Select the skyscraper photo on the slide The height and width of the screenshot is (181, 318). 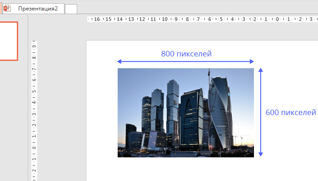(x=185, y=113)
